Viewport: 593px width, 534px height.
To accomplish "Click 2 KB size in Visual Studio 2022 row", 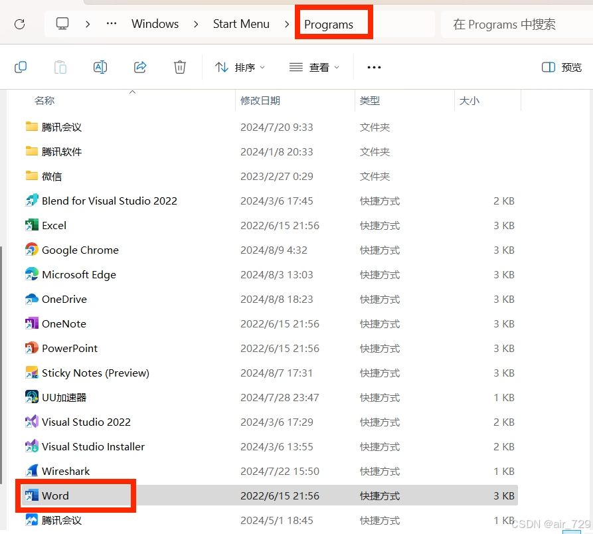I will (504, 422).
